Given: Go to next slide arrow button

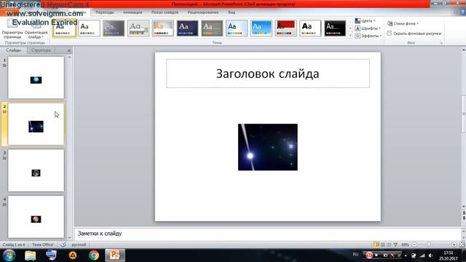Looking at the screenshot, I should coord(464,218).
